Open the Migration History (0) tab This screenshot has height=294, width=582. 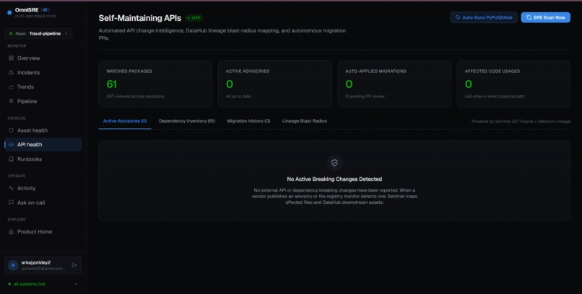click(x=248, y=121)
